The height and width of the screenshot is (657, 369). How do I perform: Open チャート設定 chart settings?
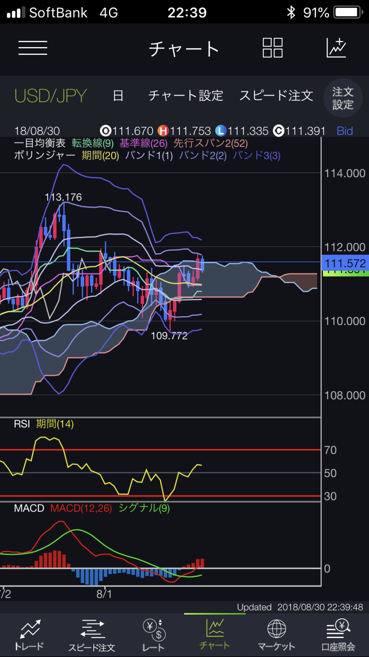click(x=186, y=96)
